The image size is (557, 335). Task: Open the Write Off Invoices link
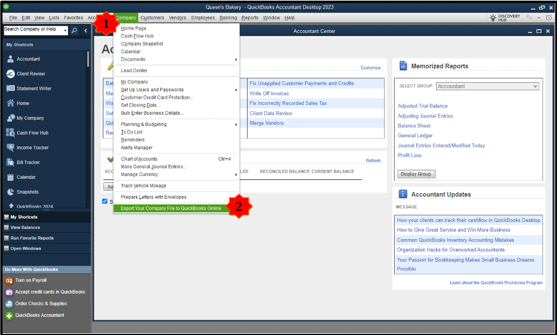(269, 94)
